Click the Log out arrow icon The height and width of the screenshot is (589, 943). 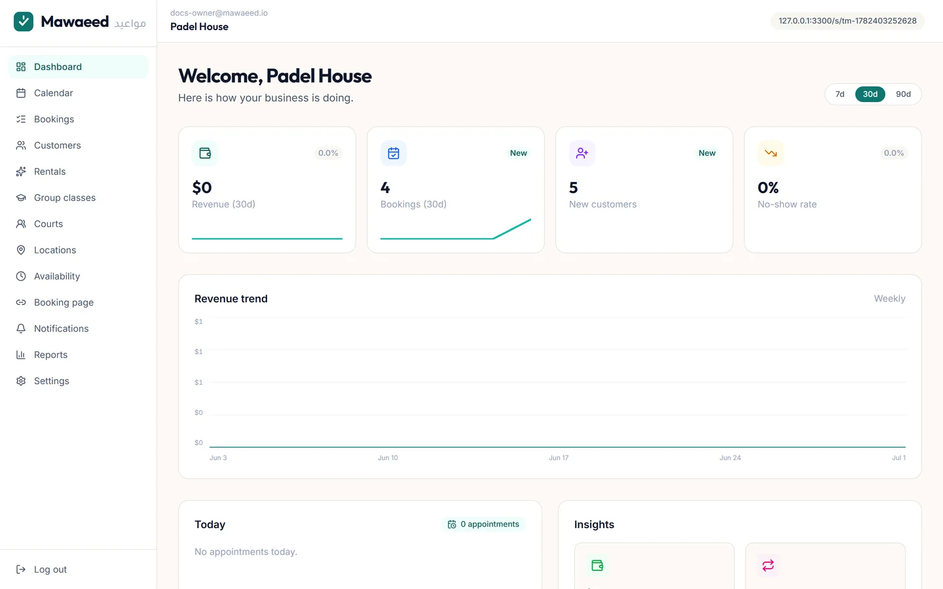click(21, 569)
